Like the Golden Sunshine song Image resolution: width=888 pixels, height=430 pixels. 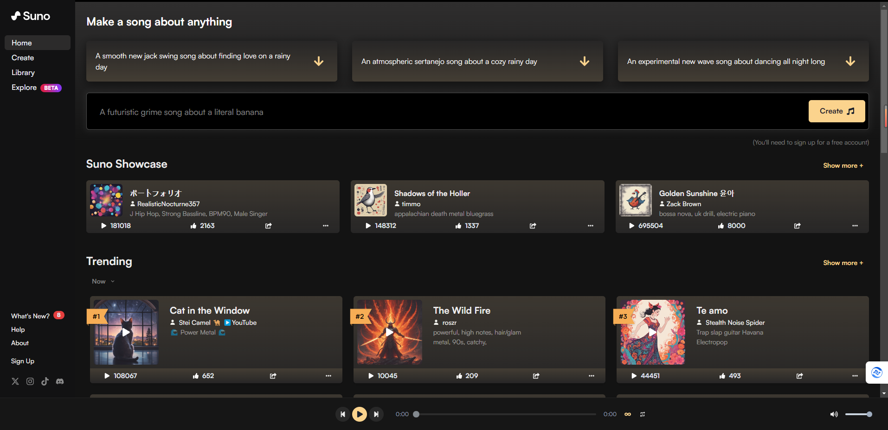point(721,226)
